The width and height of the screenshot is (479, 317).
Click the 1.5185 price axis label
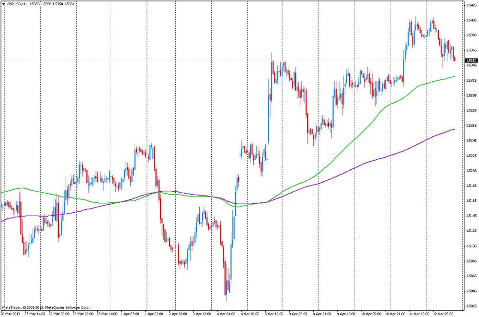pos(472,186)
